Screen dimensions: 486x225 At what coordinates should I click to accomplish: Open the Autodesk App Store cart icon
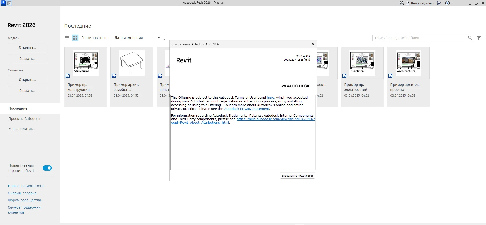pos(439,3)
